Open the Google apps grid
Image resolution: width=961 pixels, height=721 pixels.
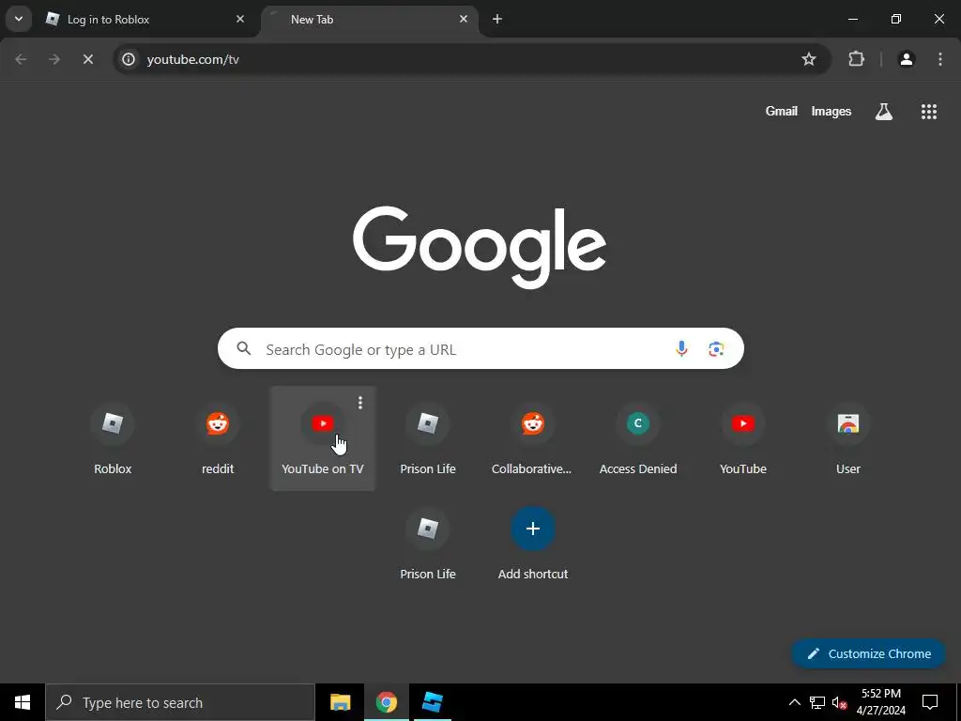click(928, 111)
